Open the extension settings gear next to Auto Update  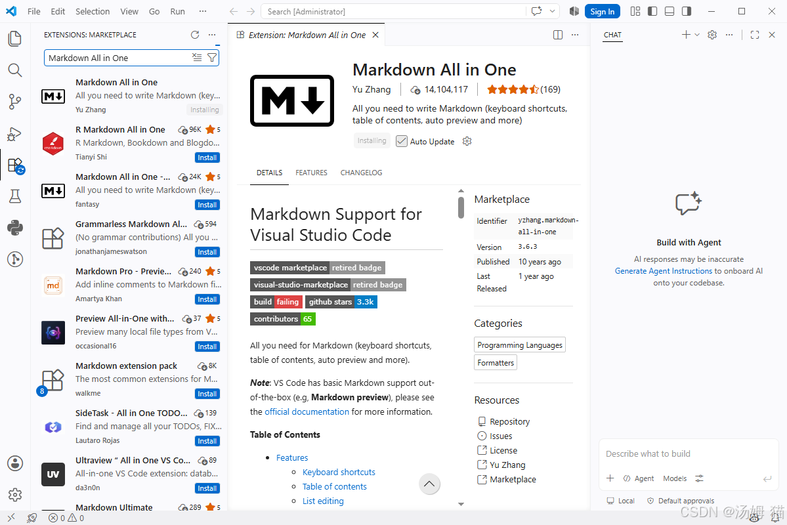point(467,141)
